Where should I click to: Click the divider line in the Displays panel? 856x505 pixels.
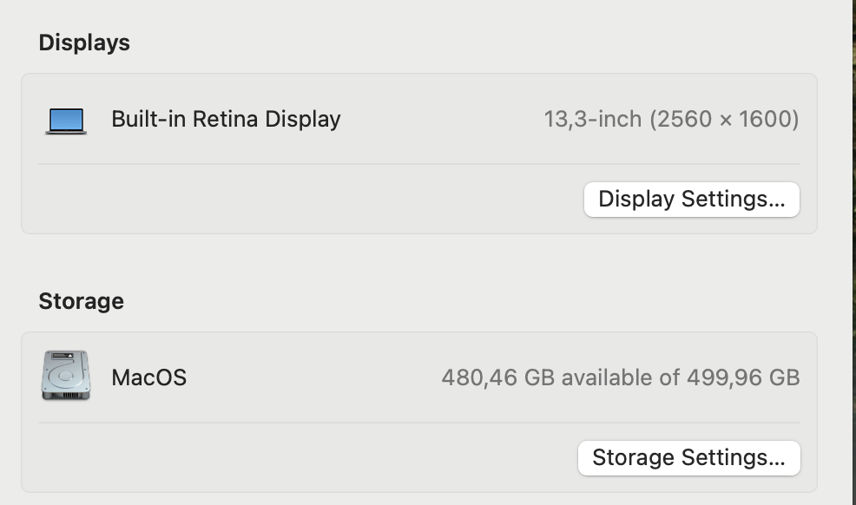[x=418, y=164]
